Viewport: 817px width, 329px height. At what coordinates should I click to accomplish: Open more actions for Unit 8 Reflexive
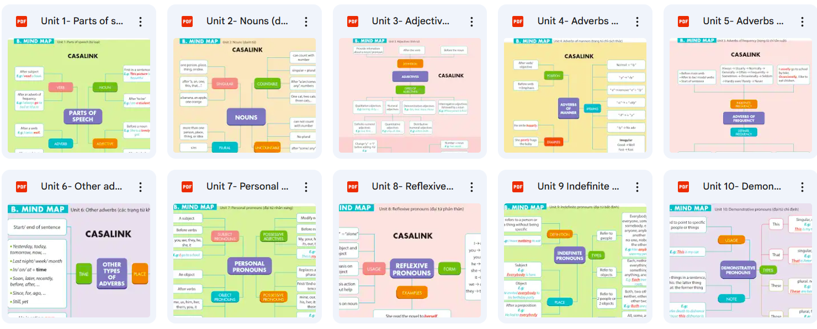pos(471,187)
